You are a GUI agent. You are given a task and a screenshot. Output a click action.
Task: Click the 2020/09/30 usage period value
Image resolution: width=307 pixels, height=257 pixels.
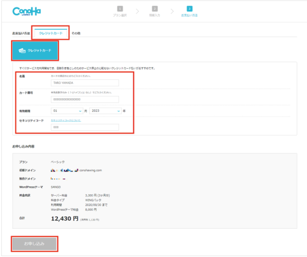pyautogui.click(x=96, y=205)
